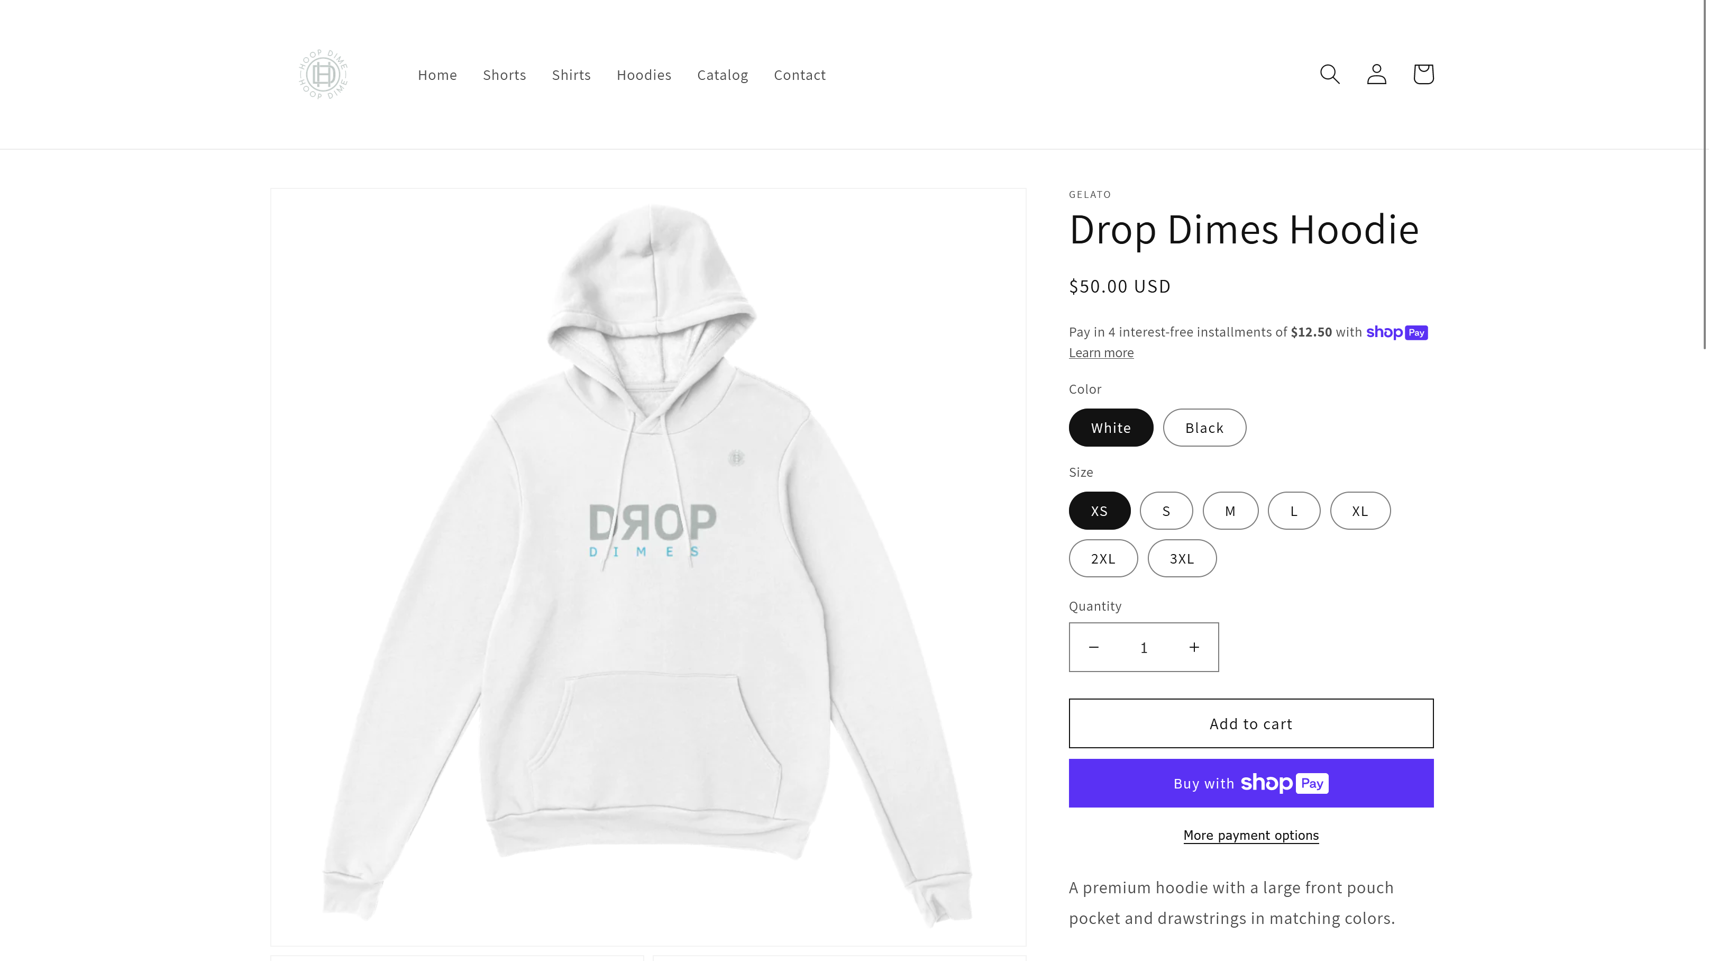Open More payment options link
Screen dimensions: 1709x961
1250,835
